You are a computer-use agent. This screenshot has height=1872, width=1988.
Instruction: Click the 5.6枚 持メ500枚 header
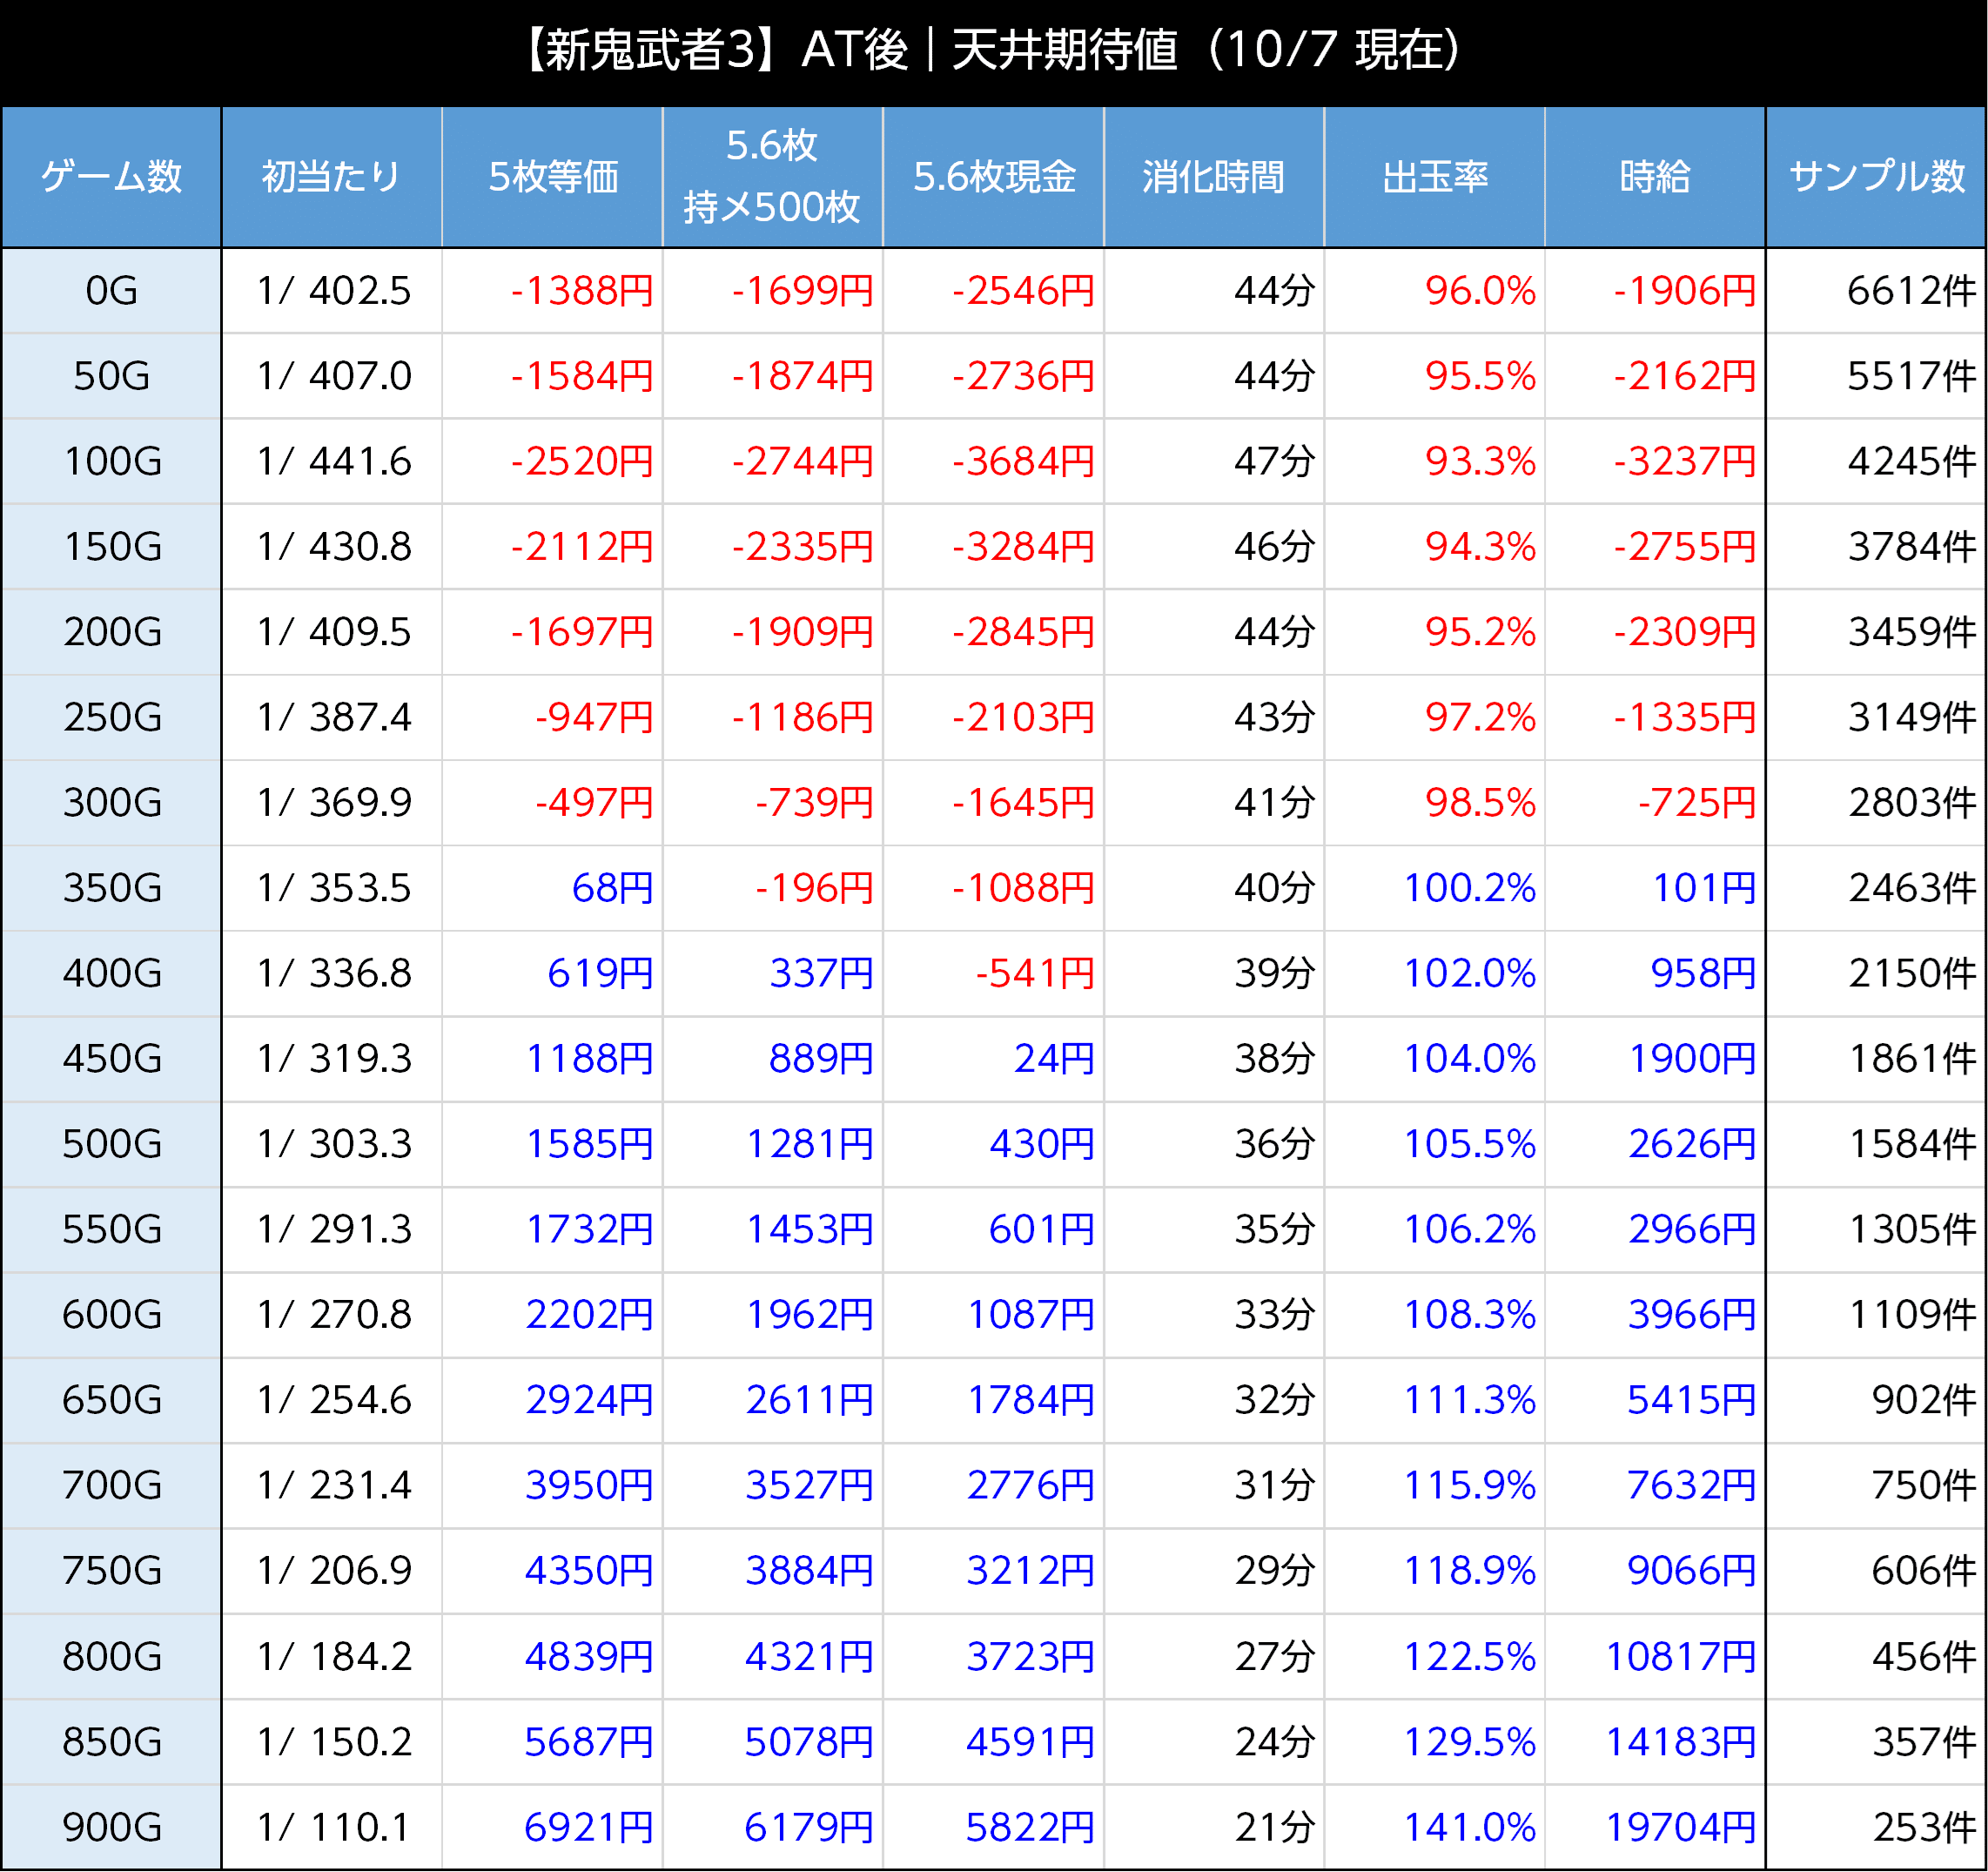click(772, 177)
